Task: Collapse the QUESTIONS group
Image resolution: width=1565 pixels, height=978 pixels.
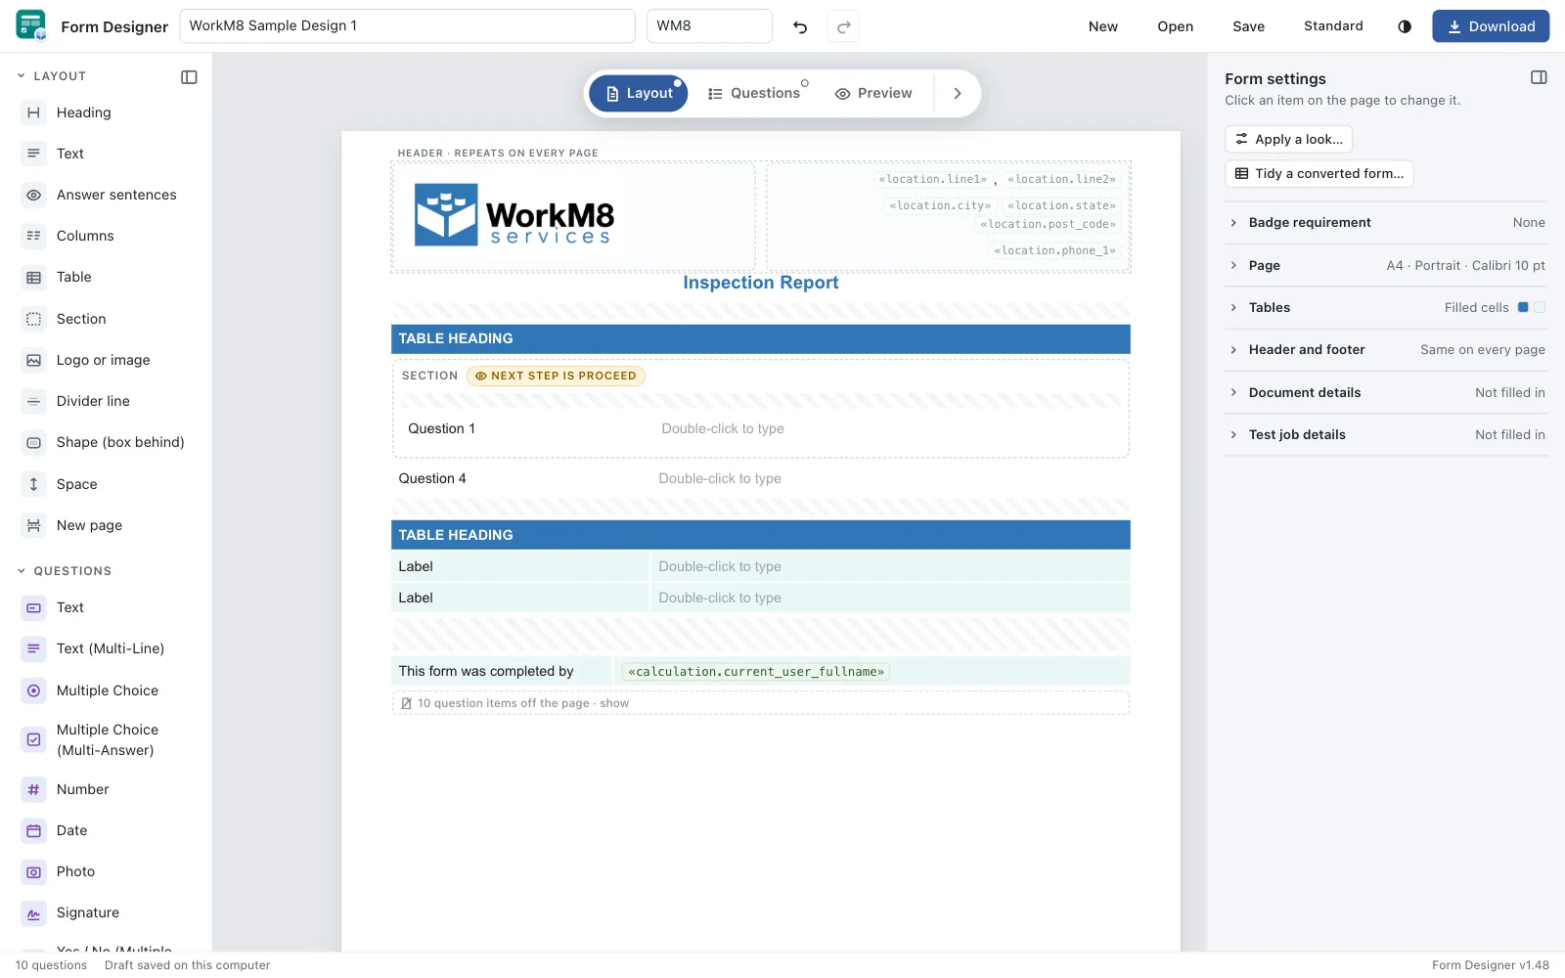Action: click(65, 571)
